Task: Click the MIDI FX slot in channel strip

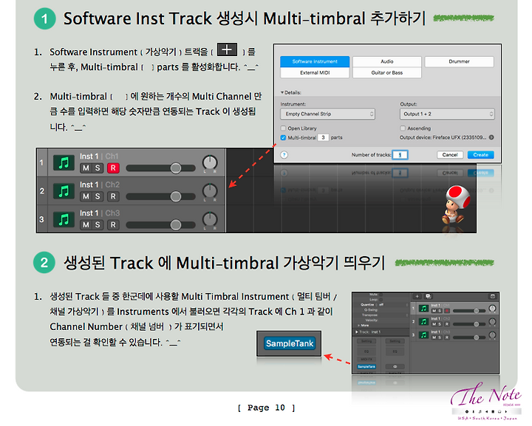Action: click(x=366, y=360)
